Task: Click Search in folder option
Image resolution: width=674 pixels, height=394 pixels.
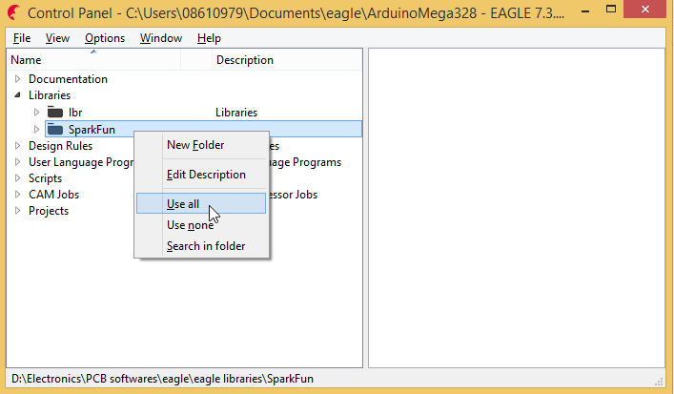Action: [206, 246]
